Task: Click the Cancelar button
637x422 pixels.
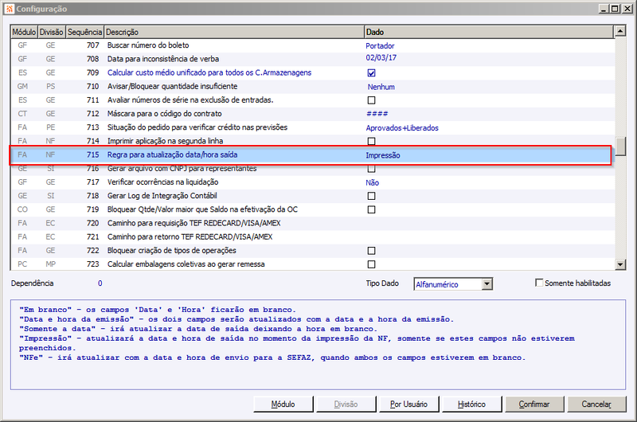Action: tap(596, 404)
